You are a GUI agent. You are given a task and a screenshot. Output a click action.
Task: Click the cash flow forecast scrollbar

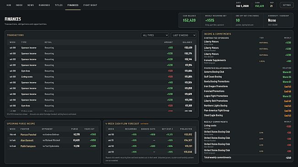(195, 143)
